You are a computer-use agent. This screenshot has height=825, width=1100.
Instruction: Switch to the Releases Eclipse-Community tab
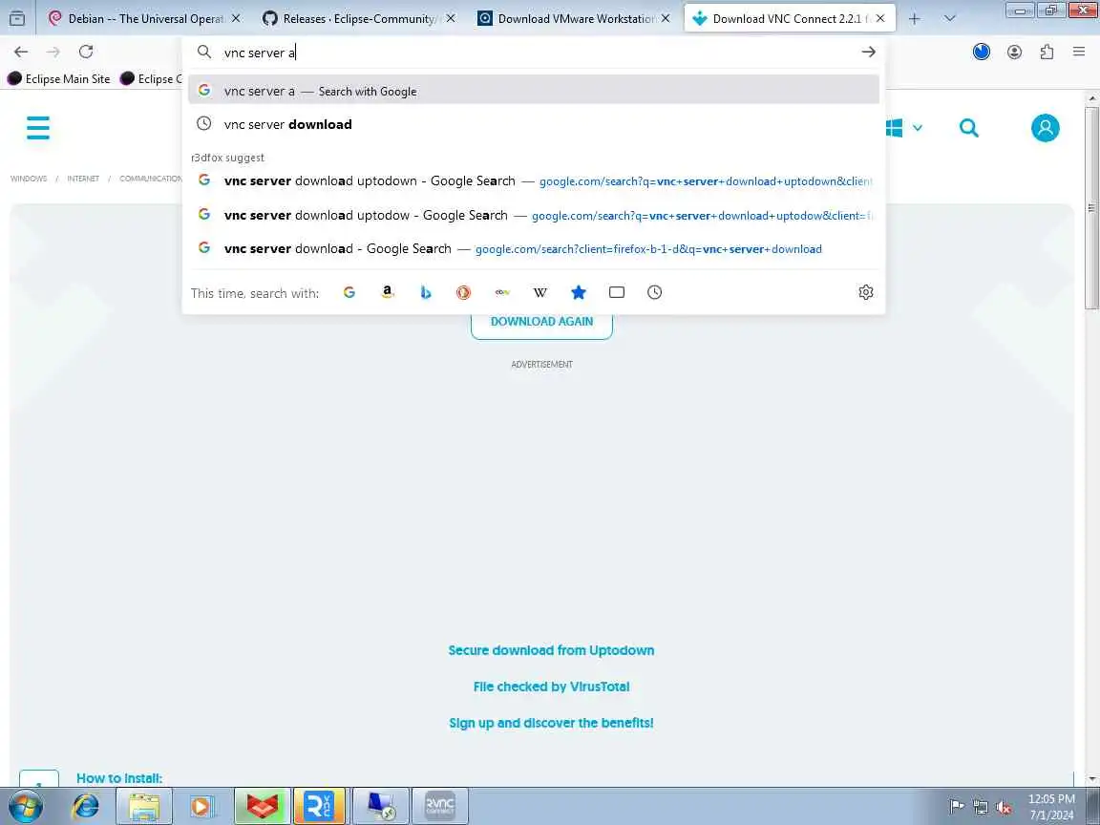tap(358, 18)
